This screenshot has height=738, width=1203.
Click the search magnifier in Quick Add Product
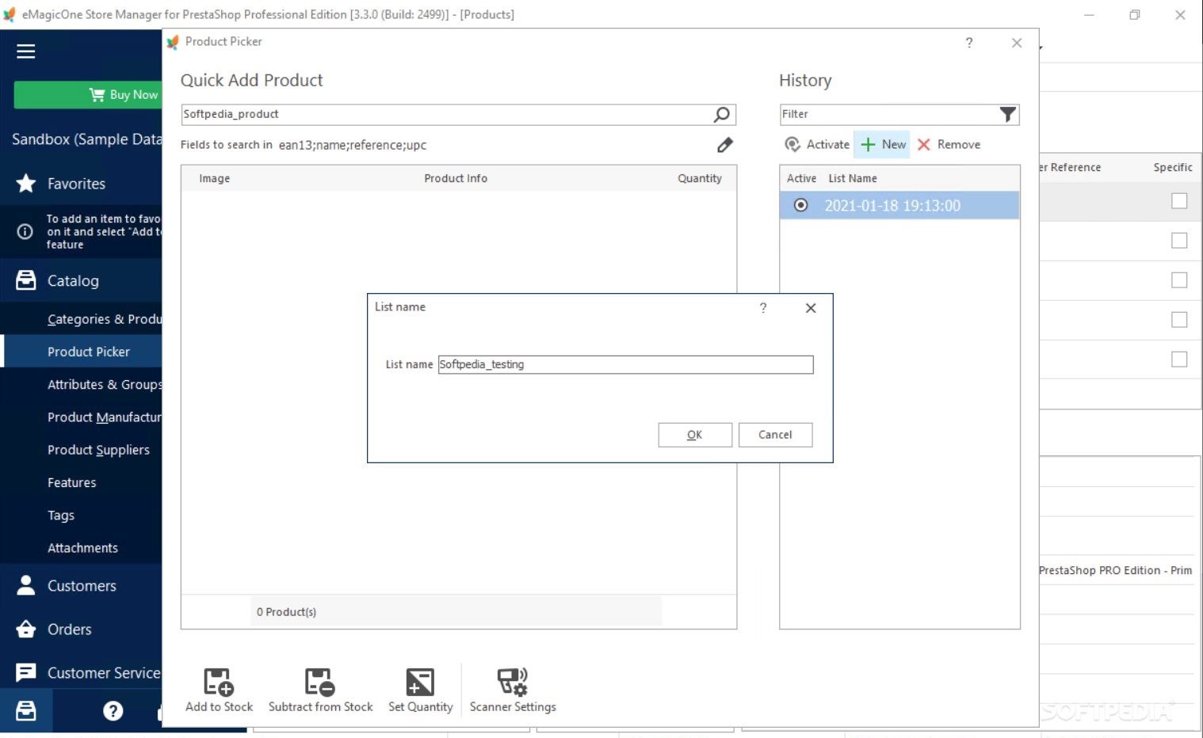click(x=722, y=114)
